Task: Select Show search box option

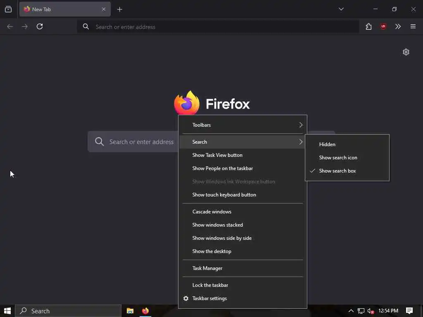Action: point(347,170)
